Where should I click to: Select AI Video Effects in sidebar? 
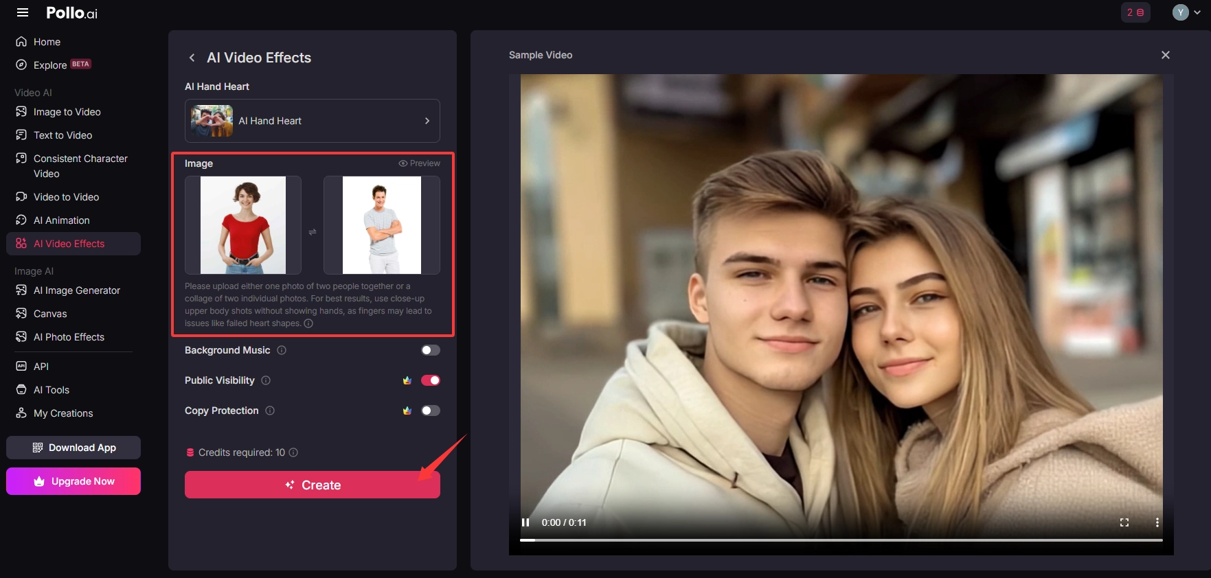[x=73, y=244]
